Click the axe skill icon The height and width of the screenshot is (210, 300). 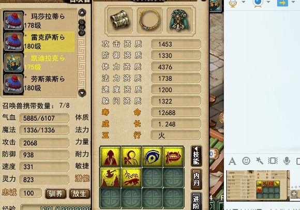111,177
